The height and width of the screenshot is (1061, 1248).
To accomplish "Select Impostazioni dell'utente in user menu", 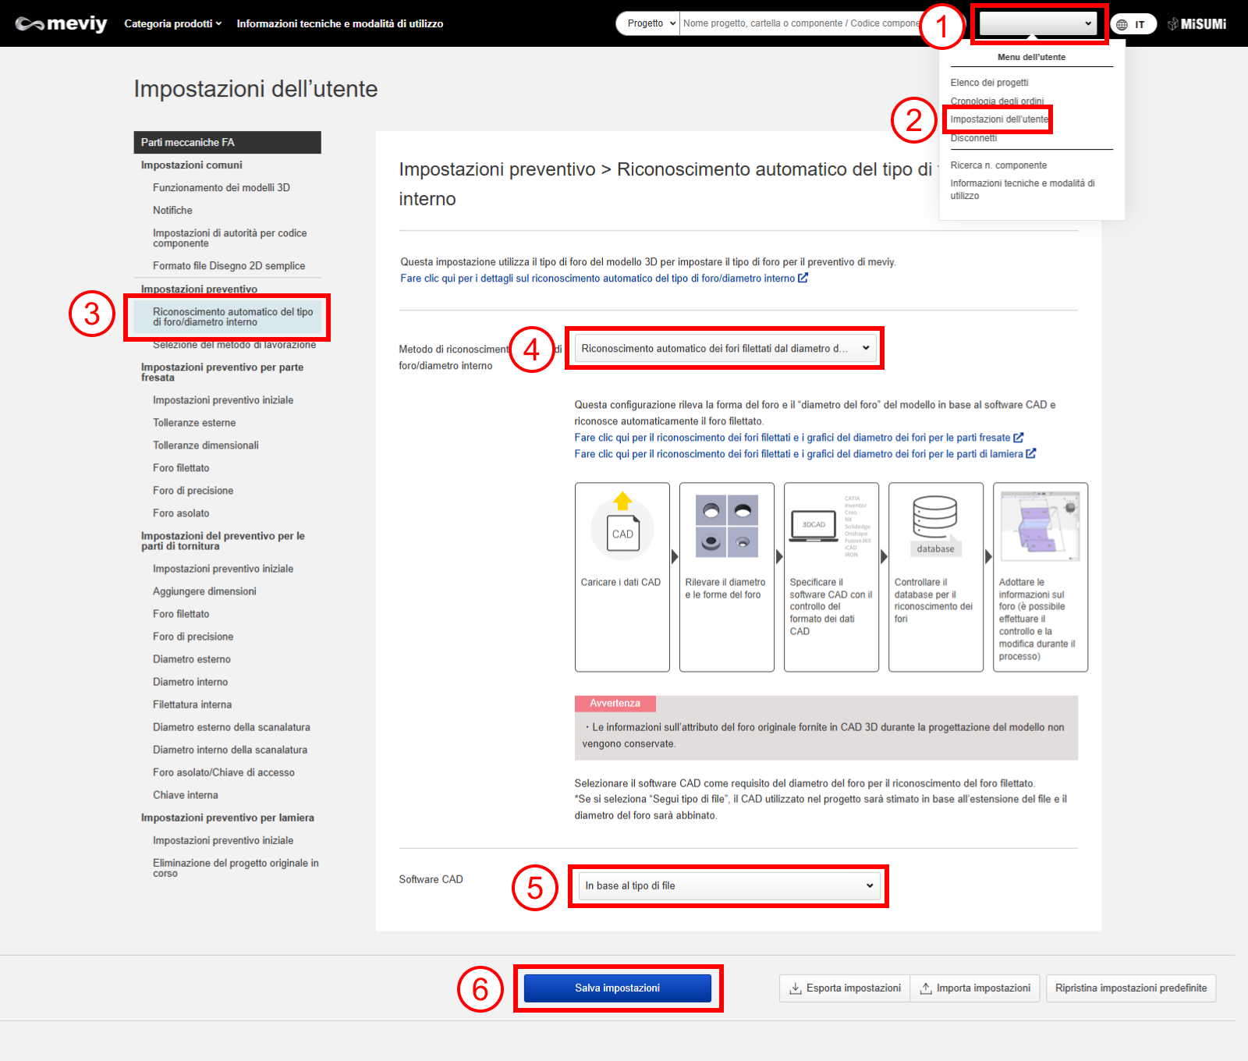I will [x=998, y=119].
